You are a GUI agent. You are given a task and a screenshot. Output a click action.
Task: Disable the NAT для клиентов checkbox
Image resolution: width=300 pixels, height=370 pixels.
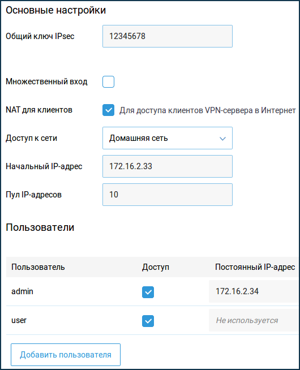(x=108, y=110)
